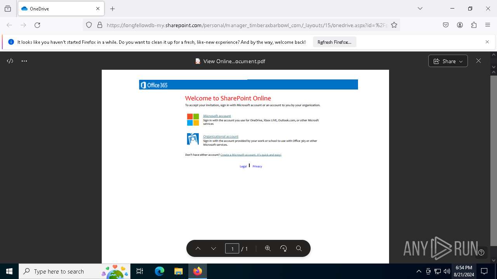The width and height of the screenshot is (497, 279).
Task: Open Task View on taskbar
Action: click(140, 271)
